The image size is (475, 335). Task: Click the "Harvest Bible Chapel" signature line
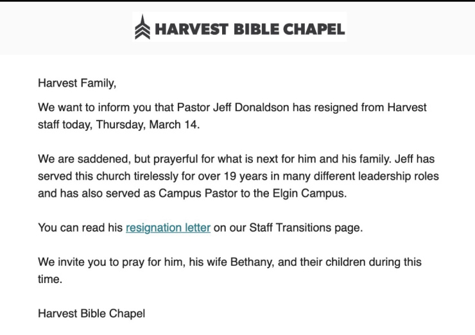[x=92, y=314]
